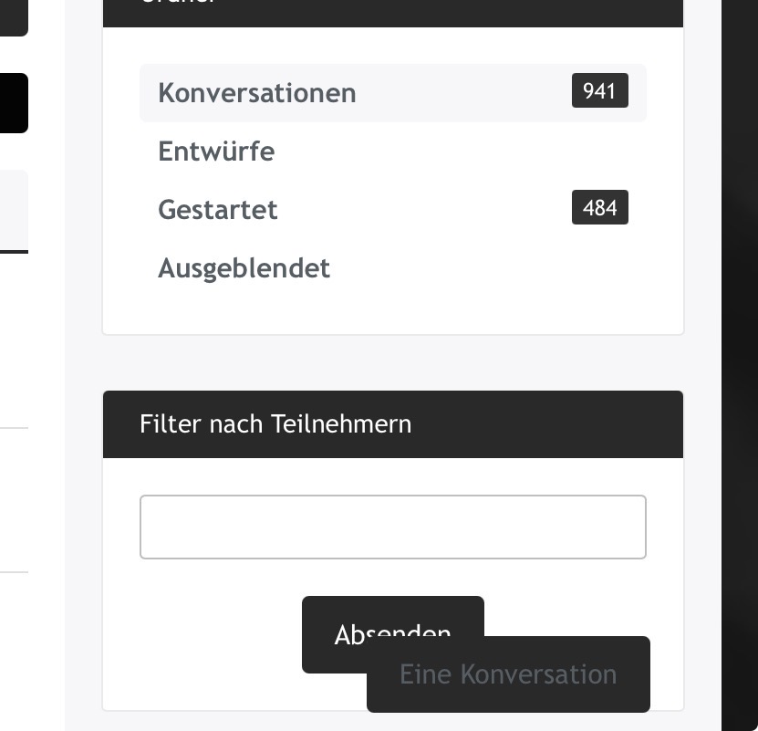The height and width of the screenshot is (731, 758).
Task: Show the Ausgeblendet conversations
Action: (244, 268)
